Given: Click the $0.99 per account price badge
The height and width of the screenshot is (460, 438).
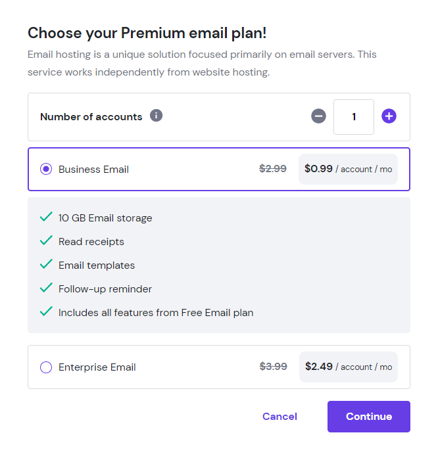Looking at the screenshot, I should tap(348, 169).
